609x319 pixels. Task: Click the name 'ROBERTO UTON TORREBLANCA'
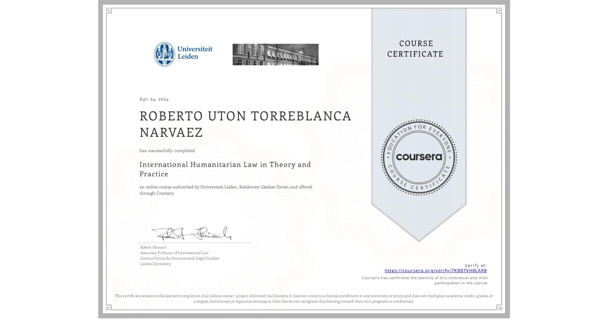(x=245, y=116)
